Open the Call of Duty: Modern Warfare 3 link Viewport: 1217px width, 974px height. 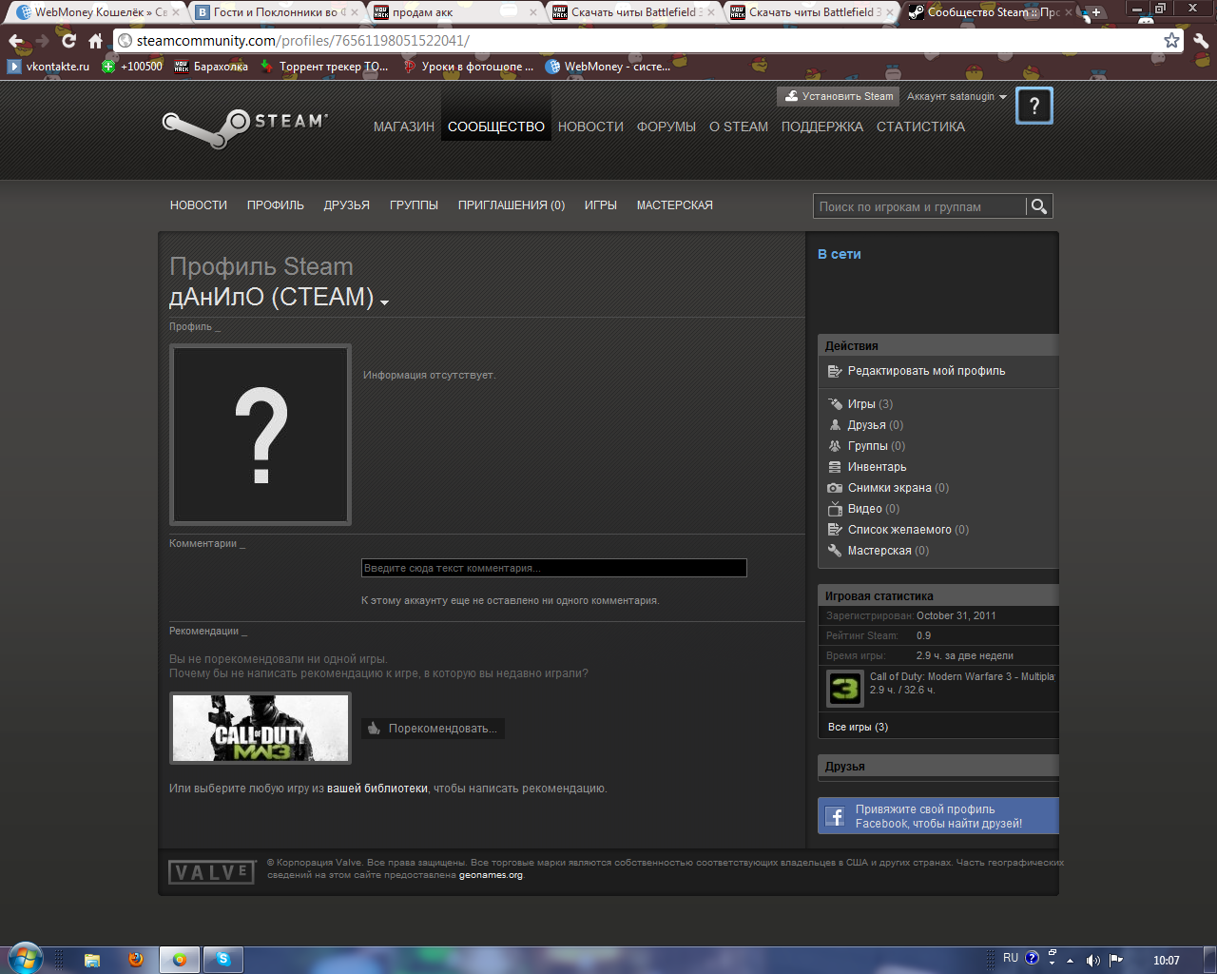coord(962,676)
